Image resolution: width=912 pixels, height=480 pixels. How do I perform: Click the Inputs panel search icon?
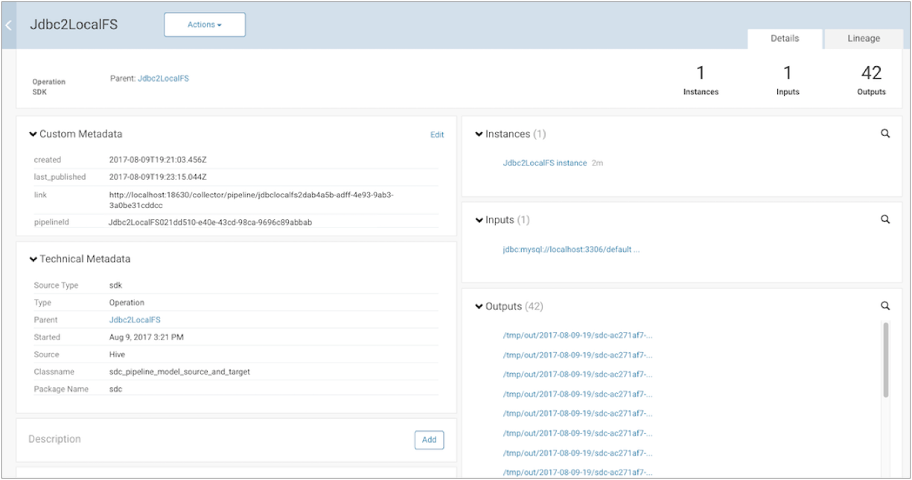(x=885, y=220)
